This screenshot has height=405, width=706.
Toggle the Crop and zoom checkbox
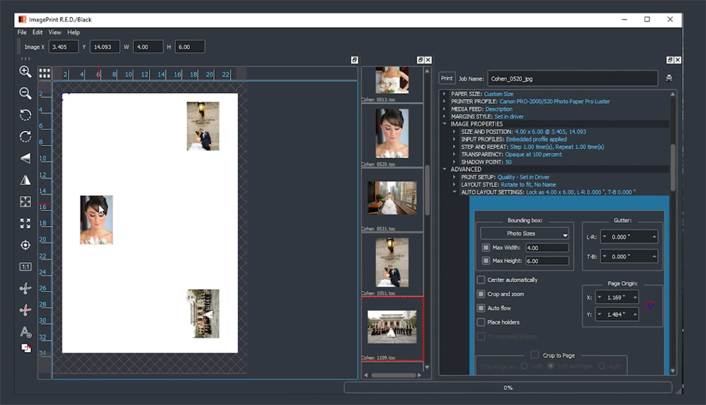[x=481, y=294]
